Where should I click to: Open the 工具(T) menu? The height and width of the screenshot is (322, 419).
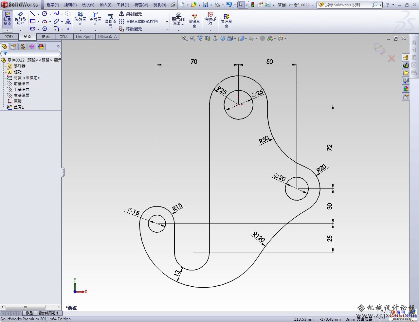tap(123, 5)
